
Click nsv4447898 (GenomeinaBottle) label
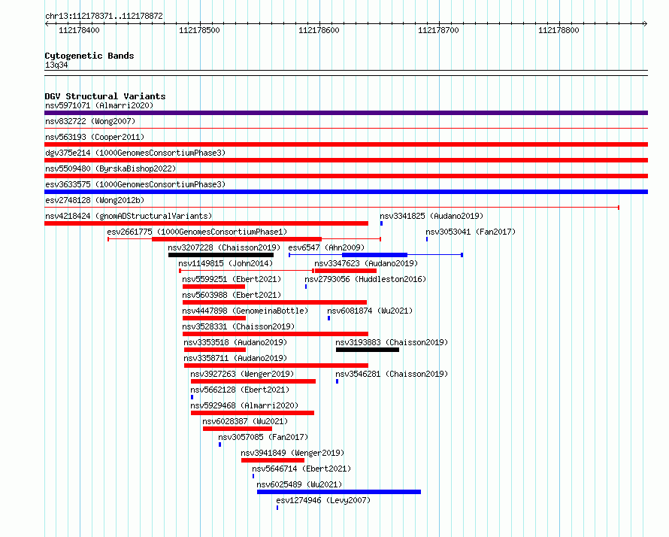pyautogui.click(x=245, y=311)
